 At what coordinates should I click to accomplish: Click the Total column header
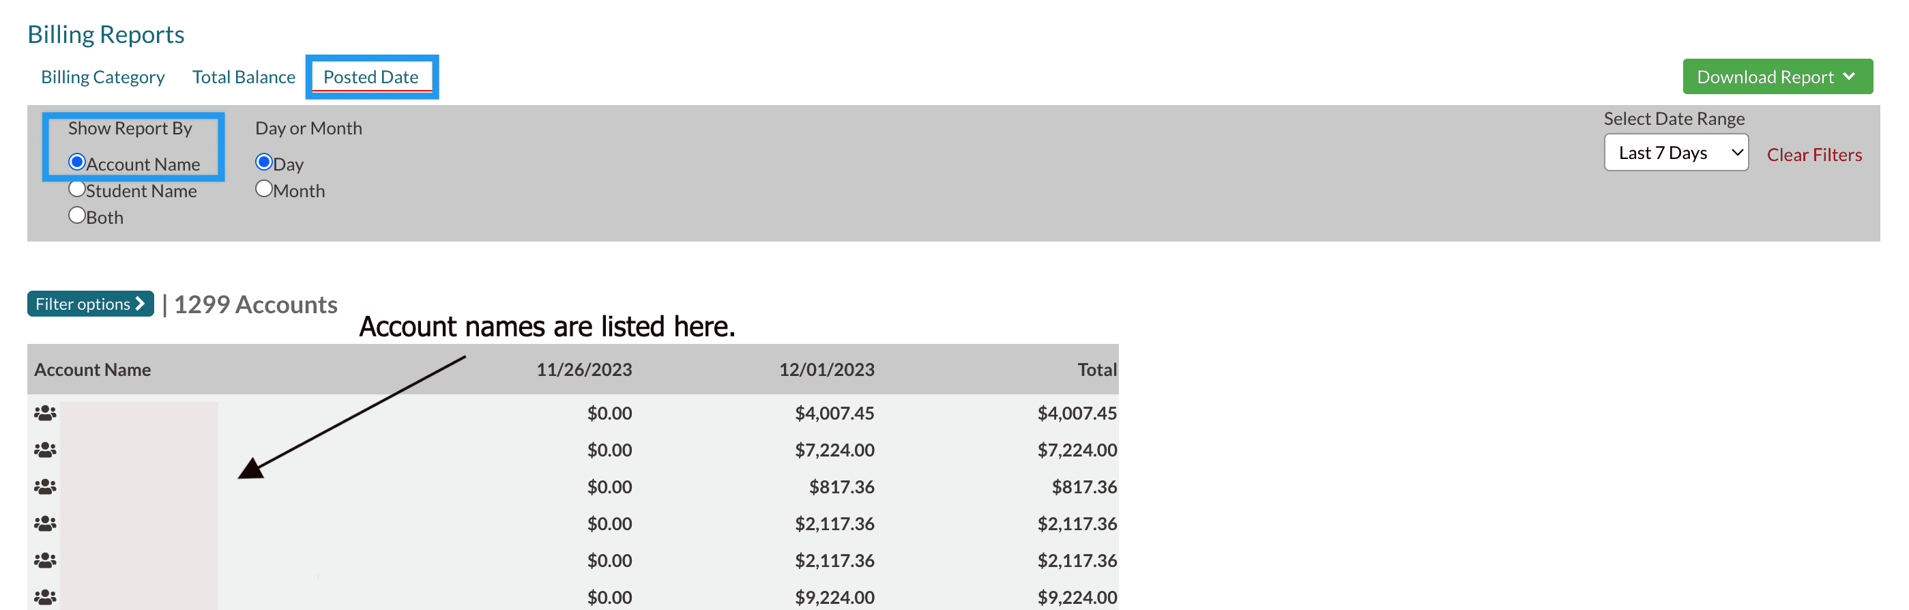1096,370
